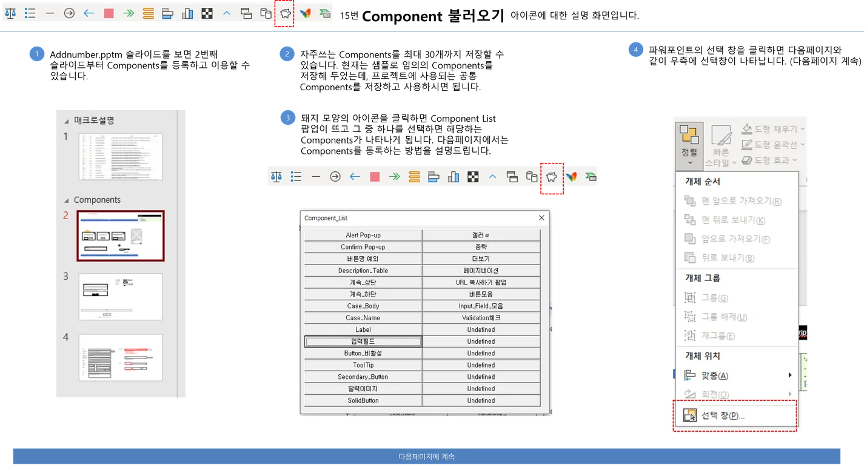This screenshot has width=867, height=465.
Task: Click the piggy bank icon beside the page title
Action: pyautogui.click(x=285, y=13)
